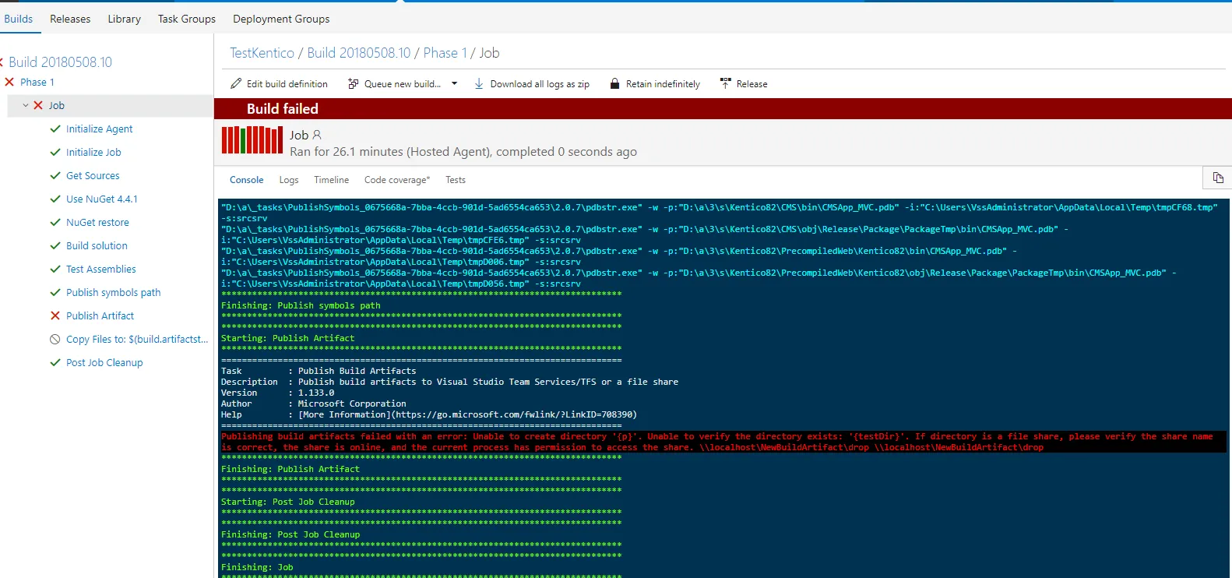
Task: Click the build history bar chart
Action: (x=252, y=140)
